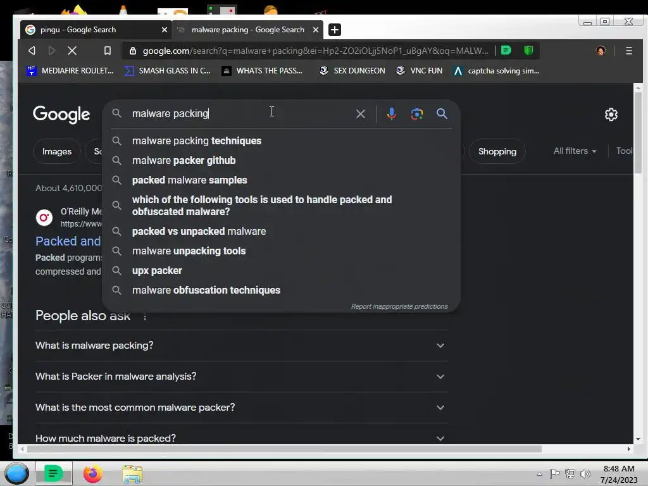Stop page loading with the X button

coord(72,51)
